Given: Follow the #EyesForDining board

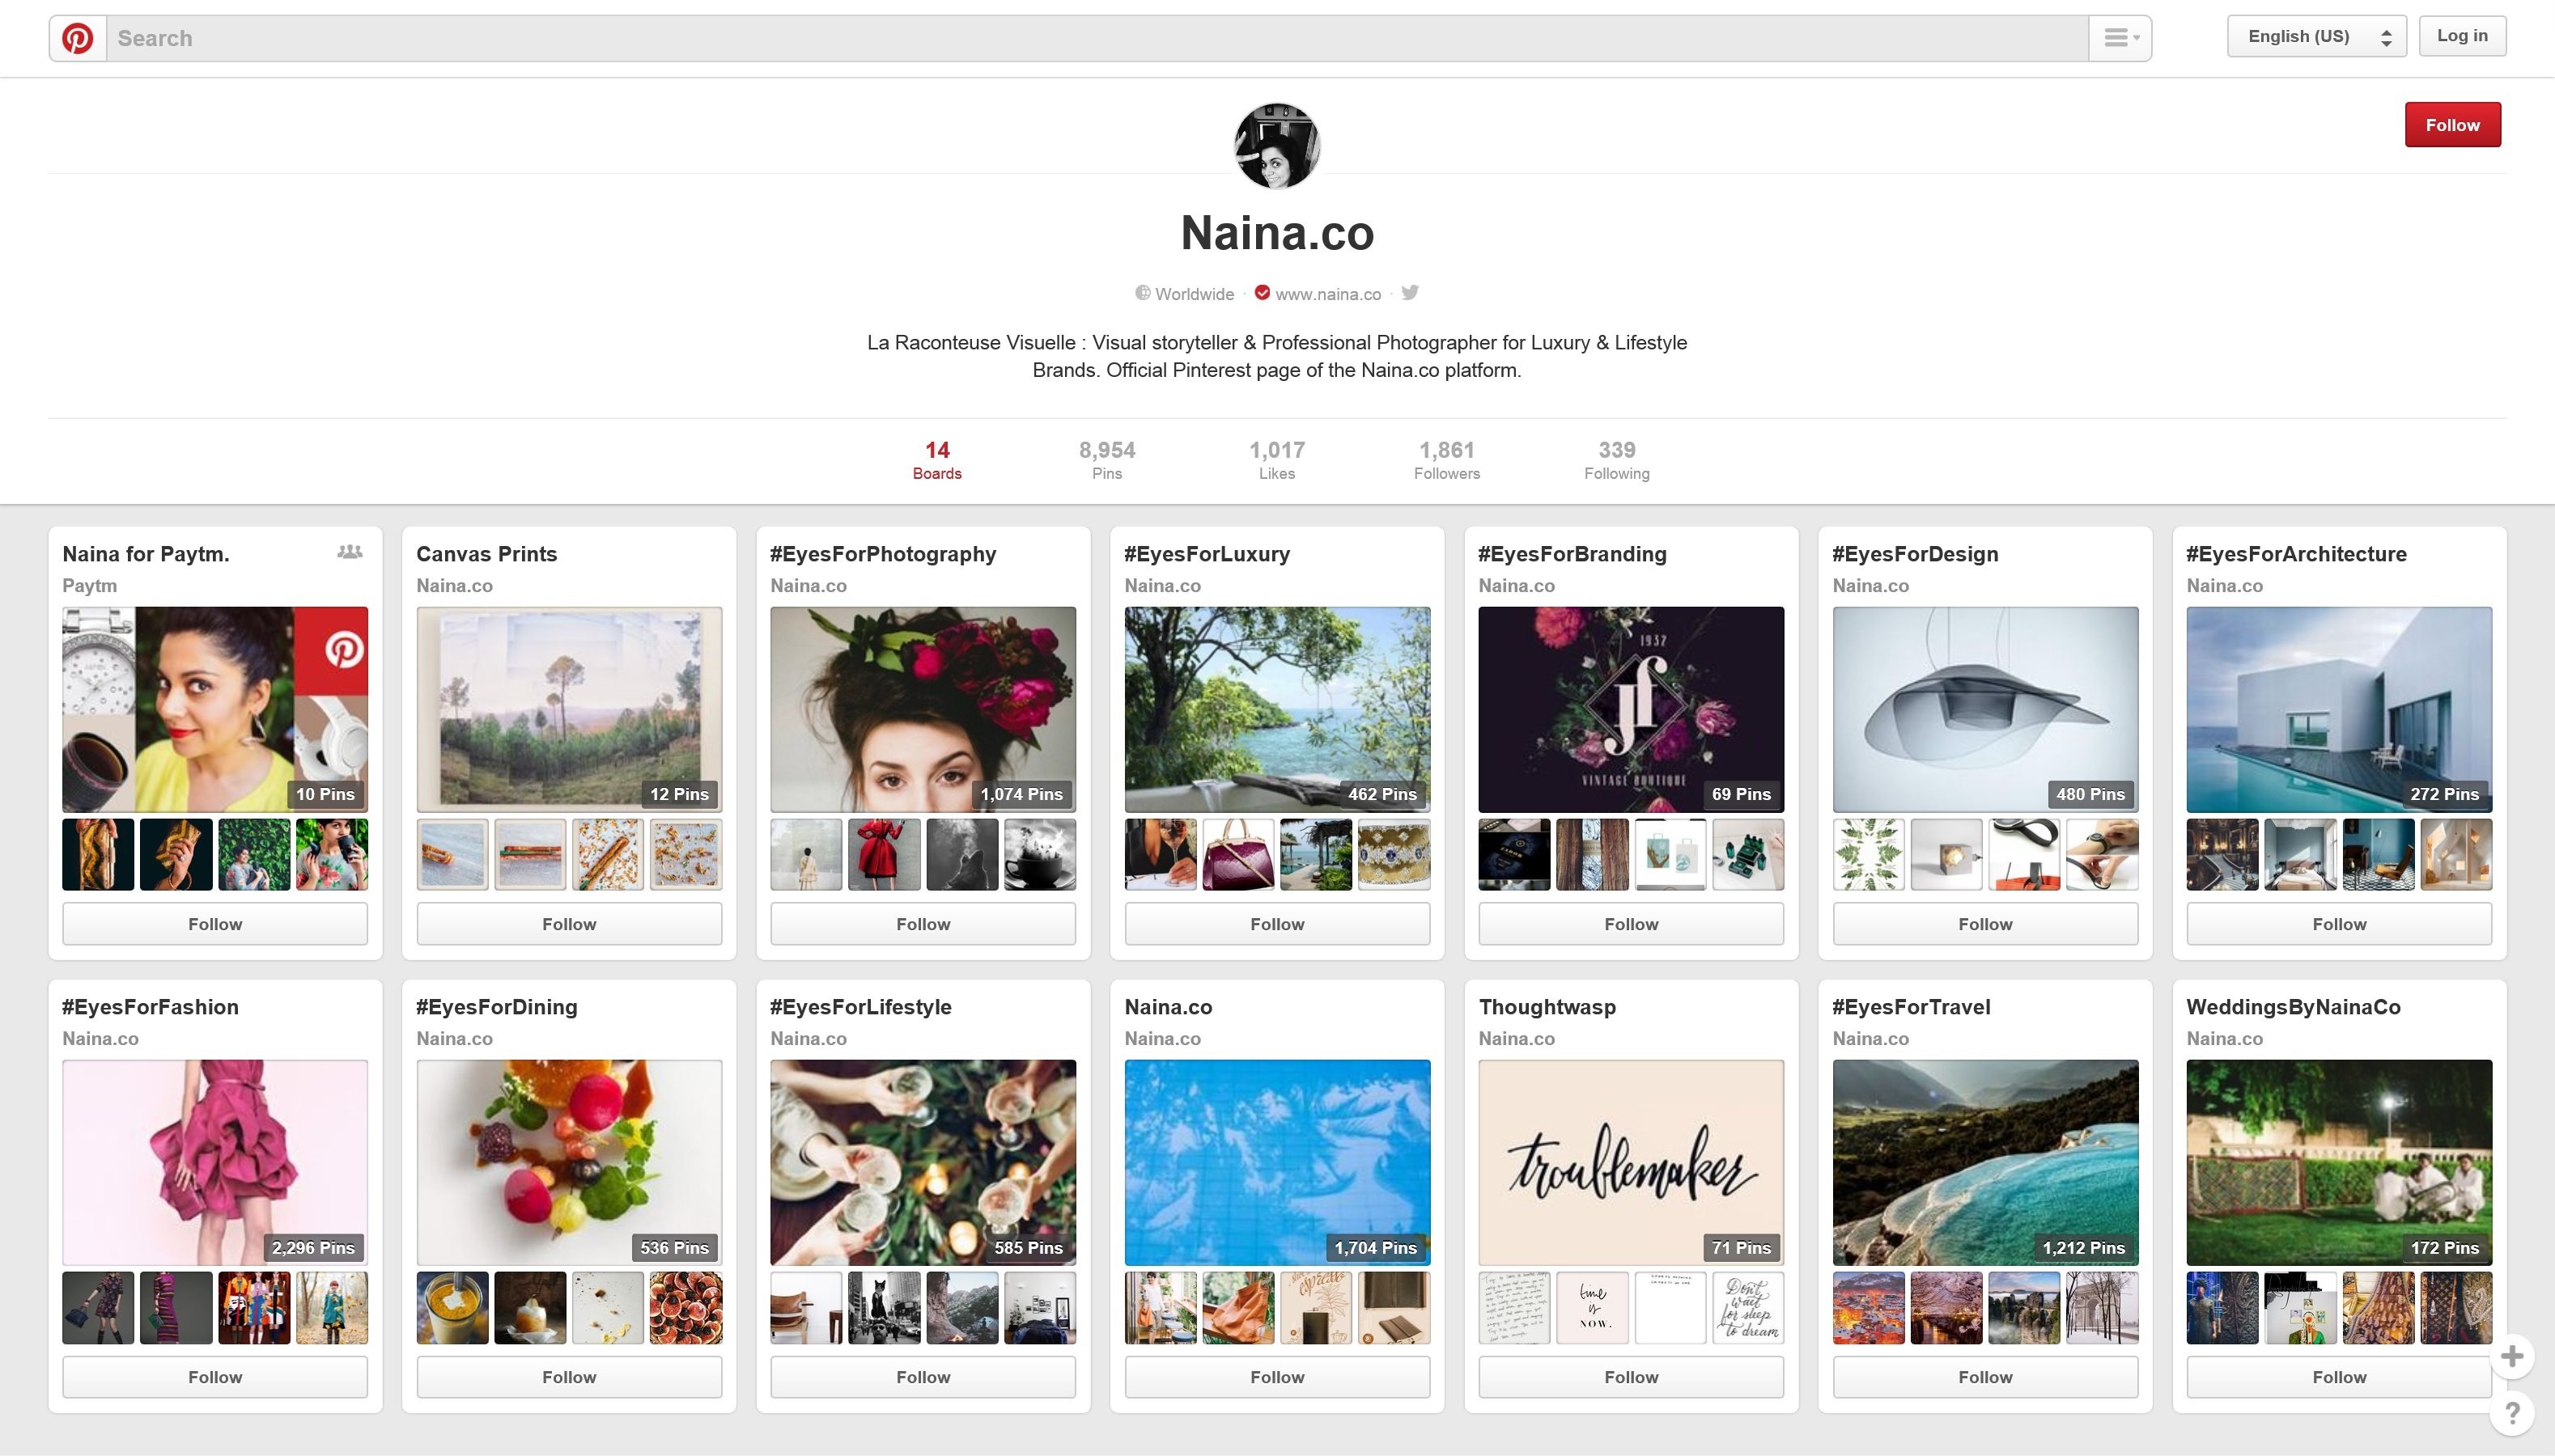Looking at the screenshot, I should click(569, 1377).
